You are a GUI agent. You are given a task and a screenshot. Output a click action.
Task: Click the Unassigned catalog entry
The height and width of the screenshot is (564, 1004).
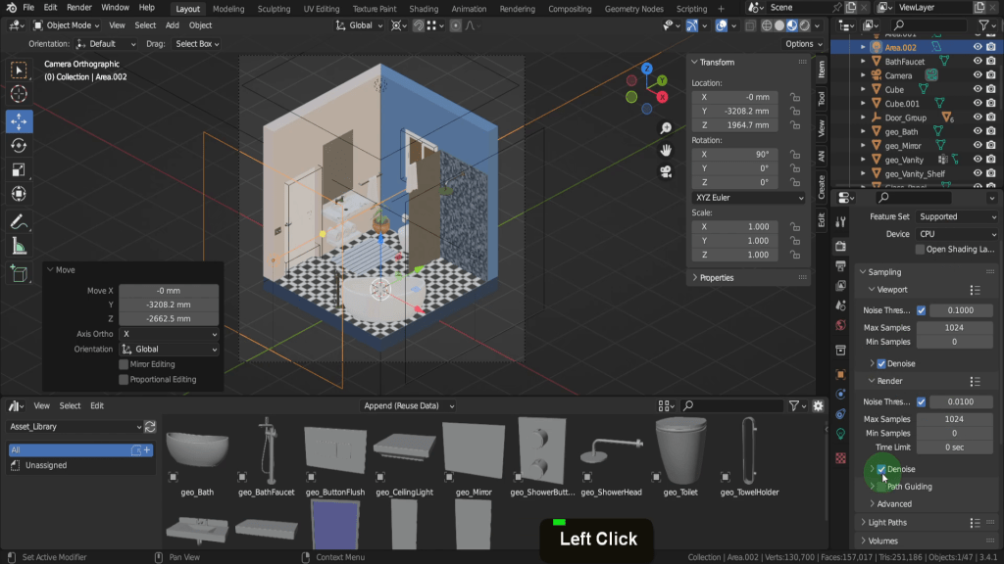click(46, 465)
